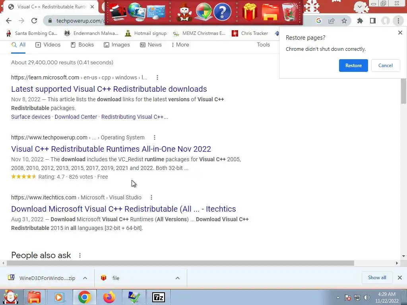The width and height of the screenshot is (407, 305).
Task: Follow the Download Center sublink
Action: (x=76, y=117)
